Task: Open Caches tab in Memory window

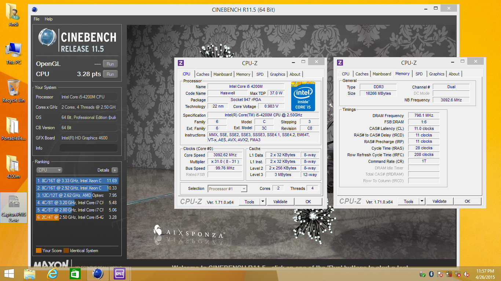Action: pyautogui.click(x=362, y=74)
